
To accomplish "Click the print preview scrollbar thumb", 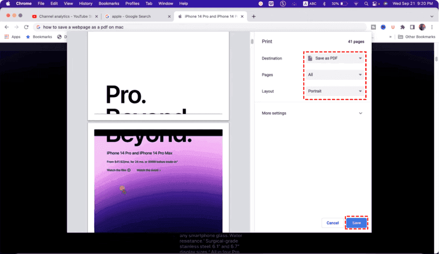I will [x=252, y=41].
